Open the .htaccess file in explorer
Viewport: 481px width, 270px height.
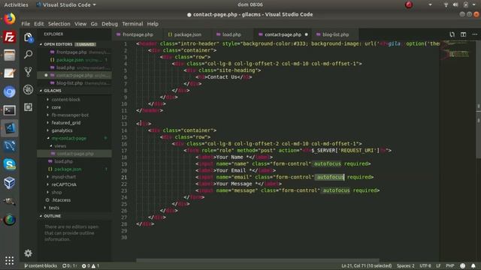pos(62,200)
